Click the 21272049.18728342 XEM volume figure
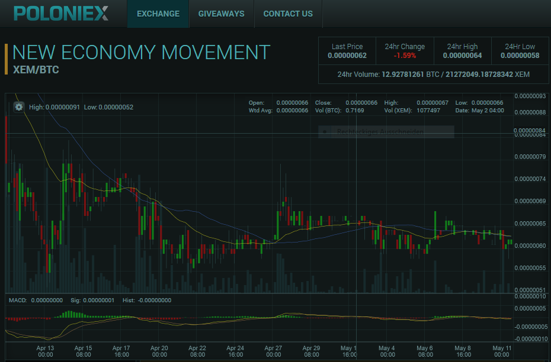This screenshot has width=551, height=362. coord(488,75)
